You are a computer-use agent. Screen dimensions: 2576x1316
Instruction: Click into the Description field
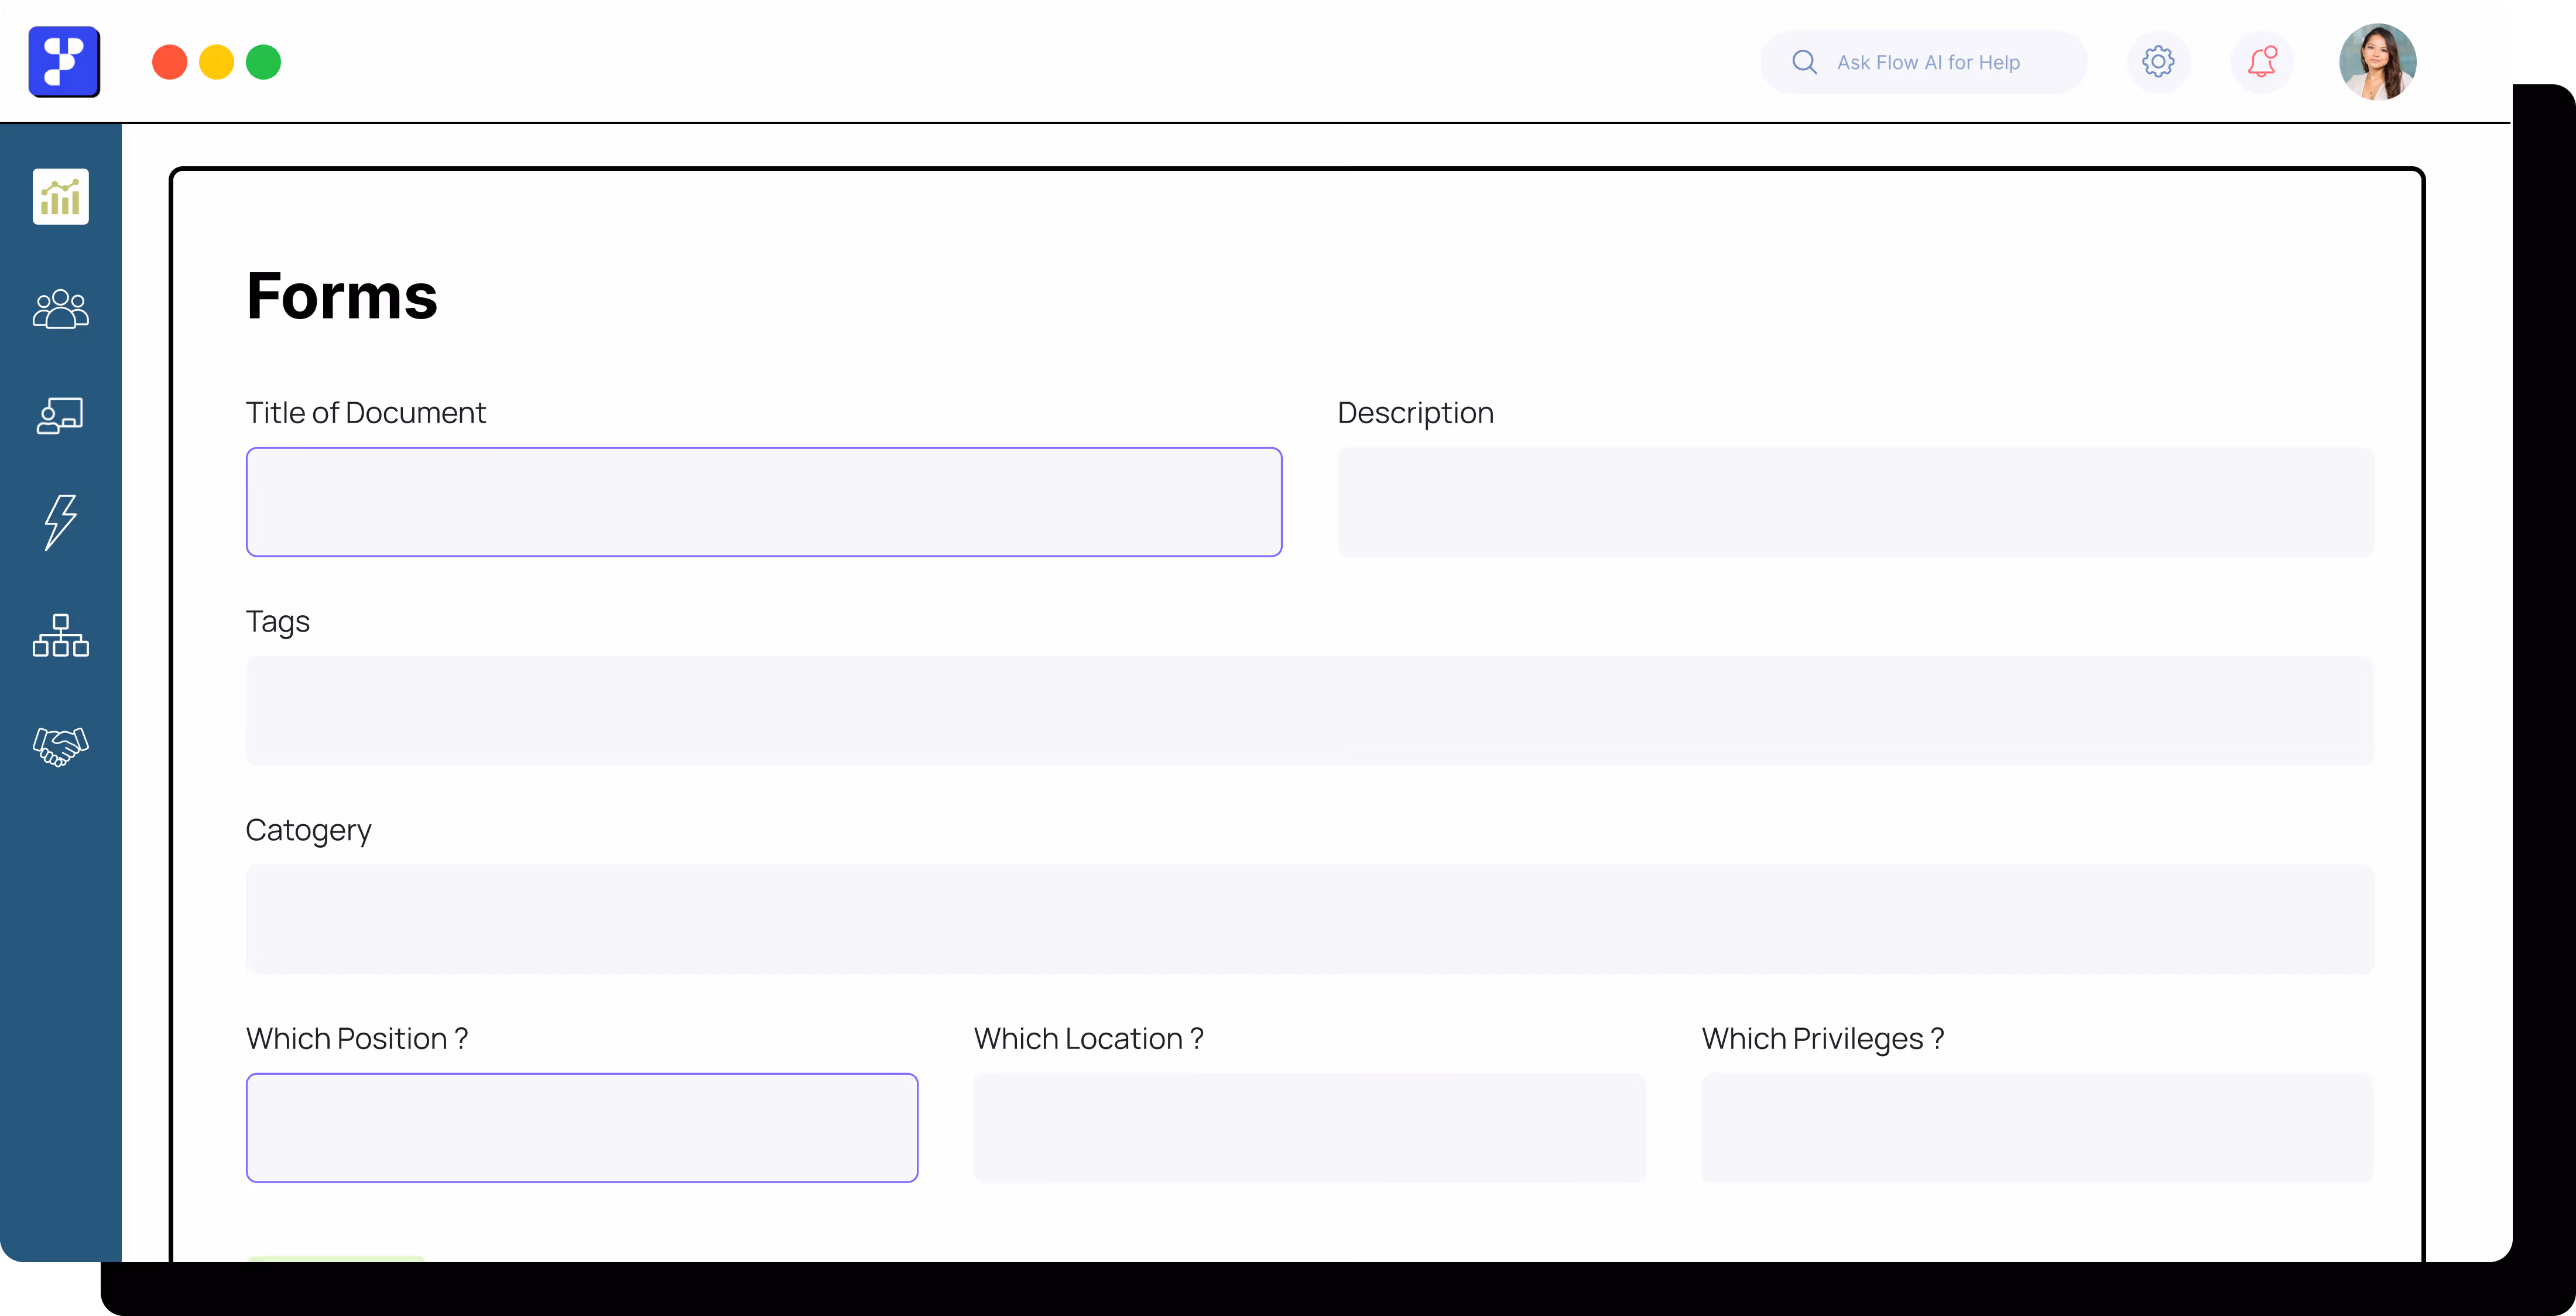[1855, 502]
